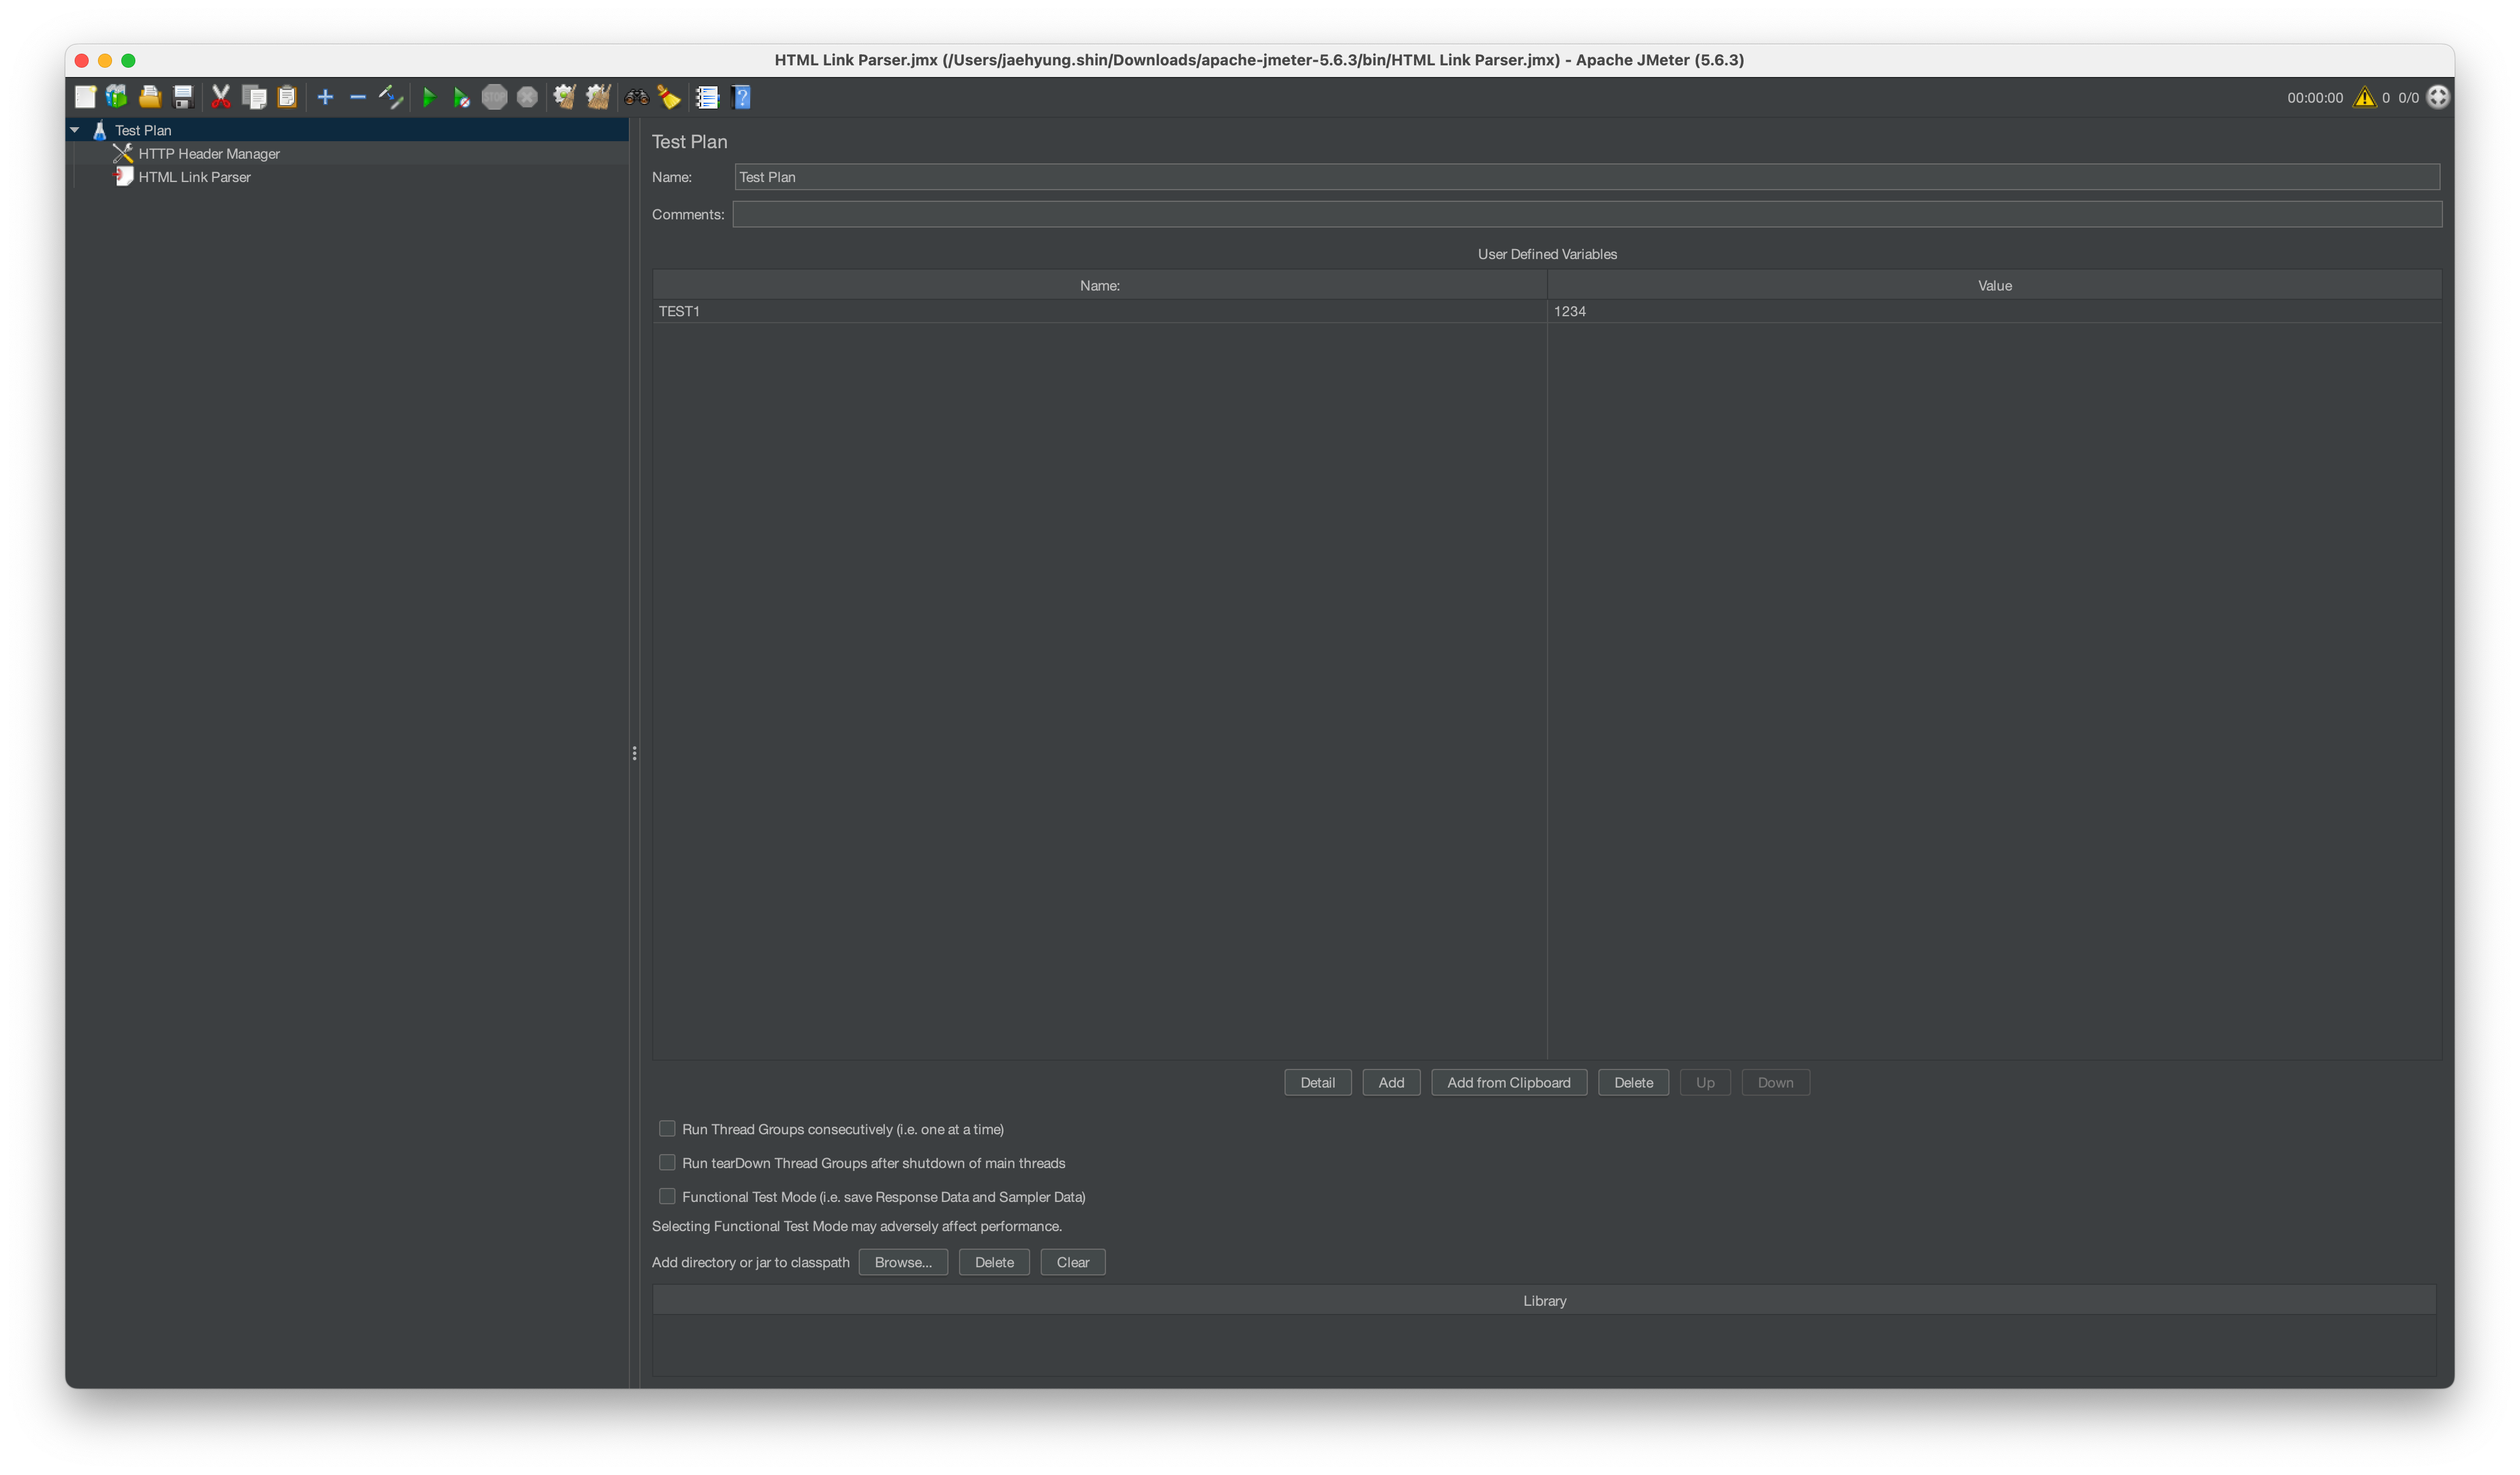
Task: Open Search with binoculars icon
Action: 636,97
